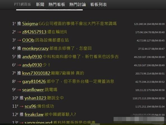Visit monkeycrazy's user page
The image size is (166, 125).
click(x=35, y=48)
